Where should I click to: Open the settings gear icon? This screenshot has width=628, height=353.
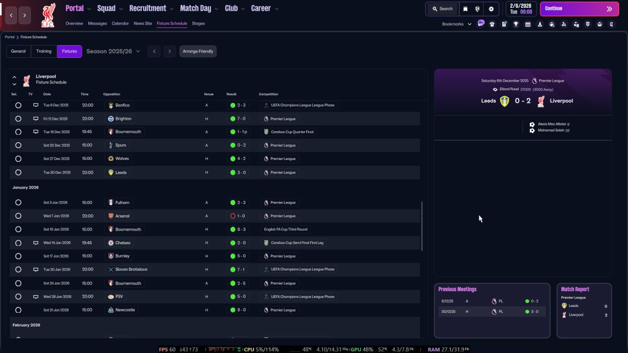[x=491, y=9]
